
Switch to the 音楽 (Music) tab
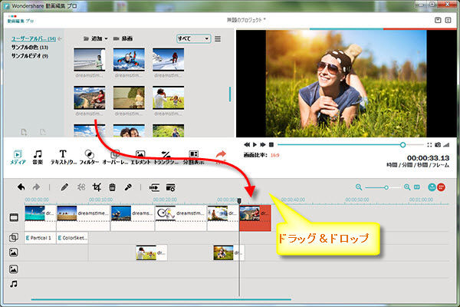[38, 157]
